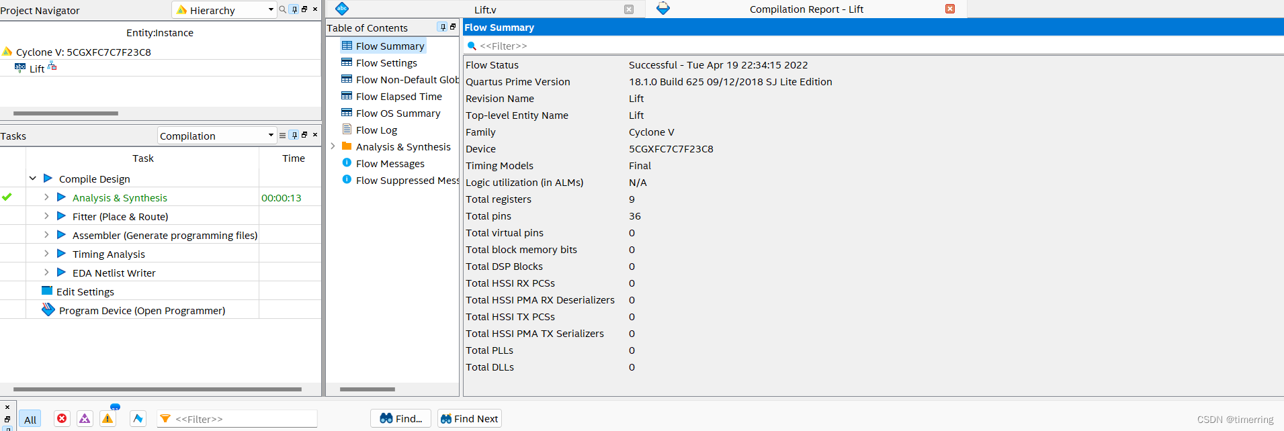Open Flow Suppressed Messages report
1284x431 pixels.
pos(407,181)
